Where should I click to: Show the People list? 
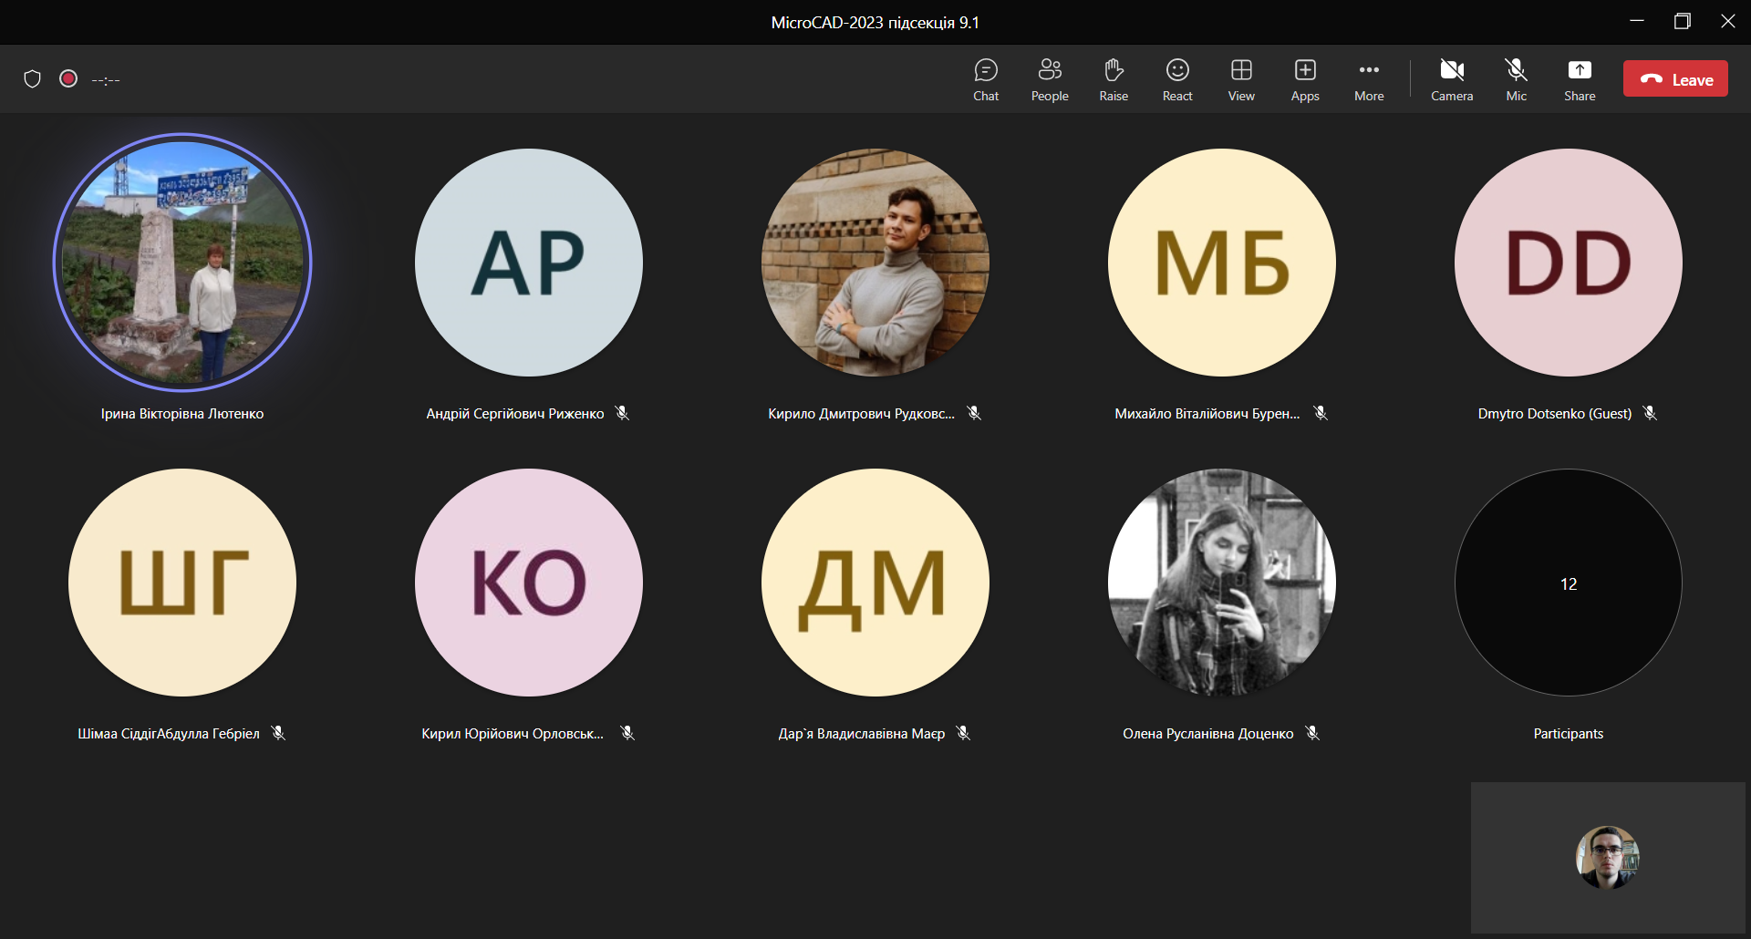point(1050,79)
